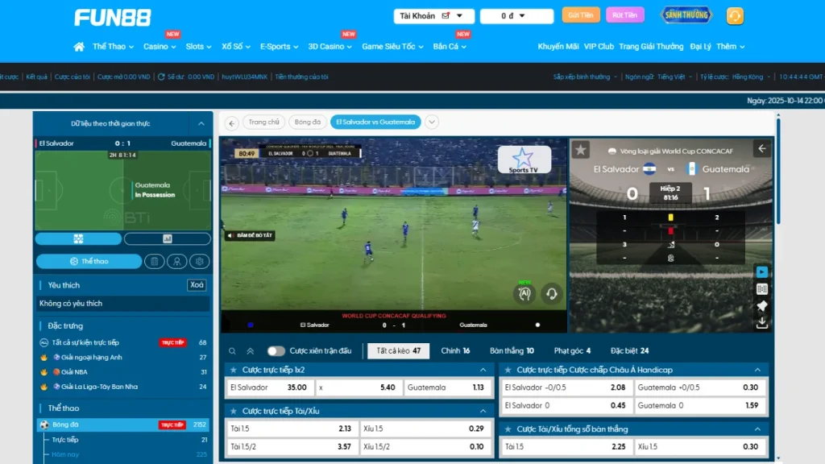The image size is (825, 464).
Task: Collapse the Cược trực tiếp Tài/Xỉu section
Action: pos(483,411)
